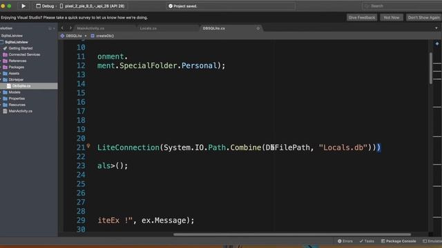This screenshot has width=442, height=248.
Task: Click line number 21 in gutter
Action: point(81,147)
